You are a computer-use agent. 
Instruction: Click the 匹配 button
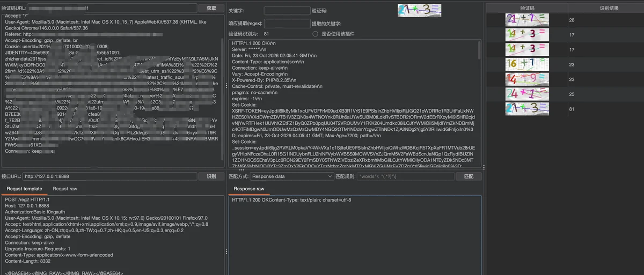click(x=469, y=176)
